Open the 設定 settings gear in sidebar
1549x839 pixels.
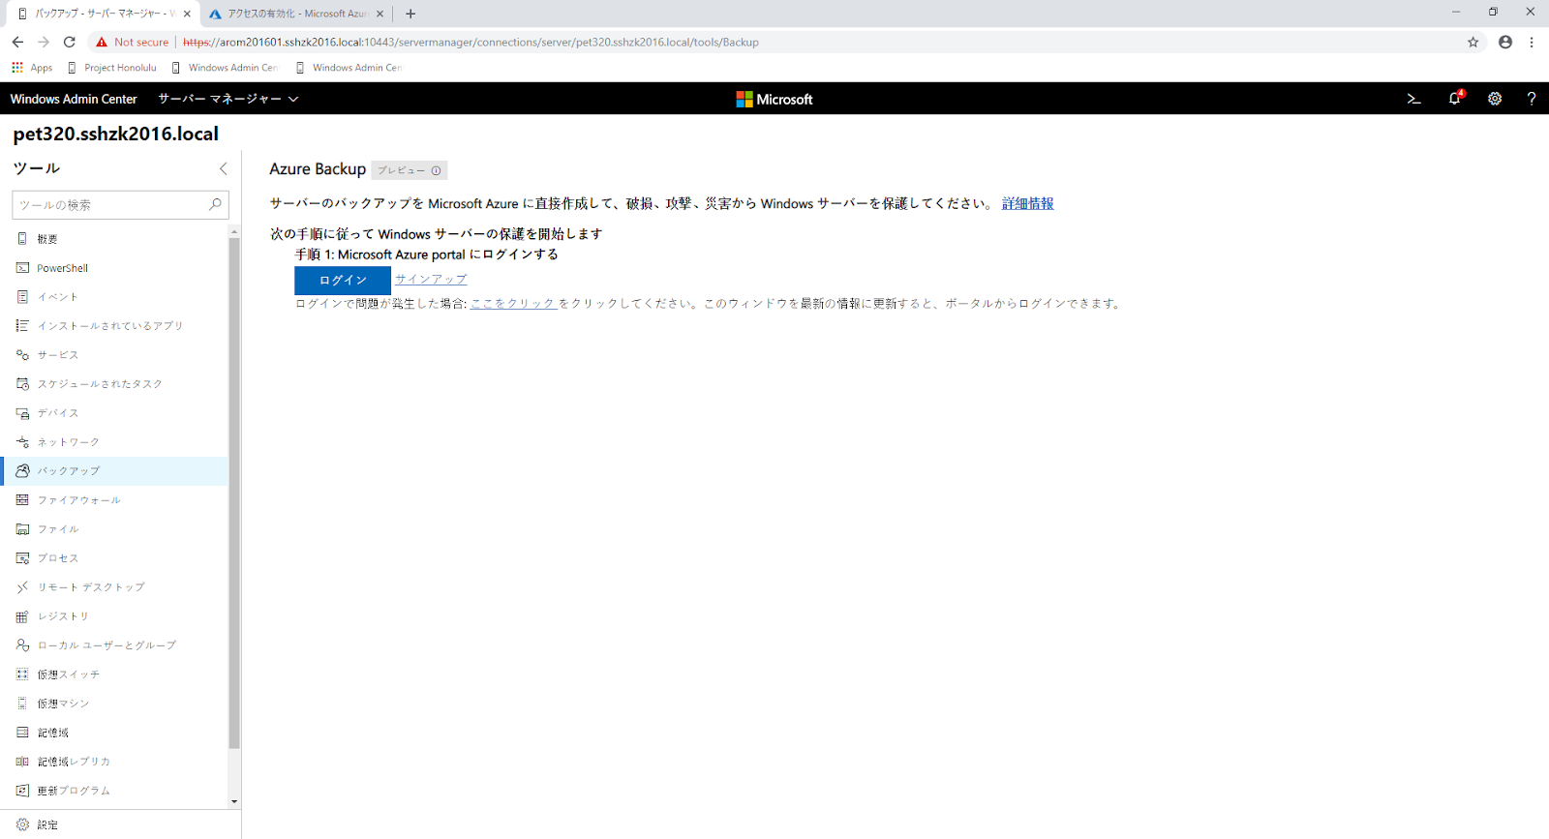pos(22,824)
